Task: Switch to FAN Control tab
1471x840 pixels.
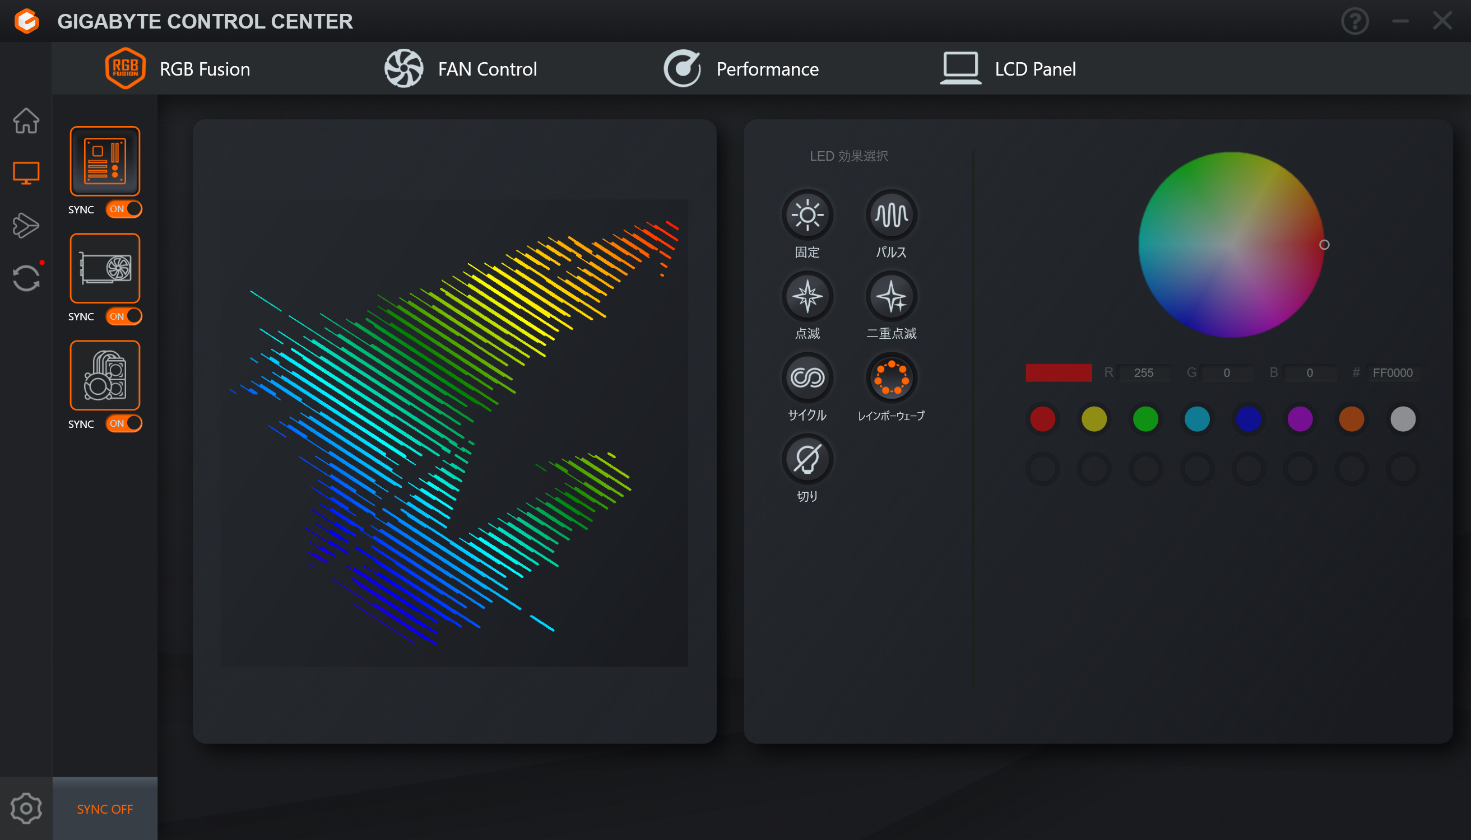Action: (x=461, y=69)
